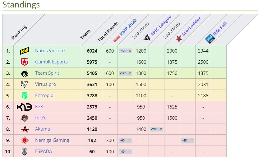258x162 pixels.
Task: Click Natus Vincere's StarLadder score 2000
Action: [x=172, y=51]
